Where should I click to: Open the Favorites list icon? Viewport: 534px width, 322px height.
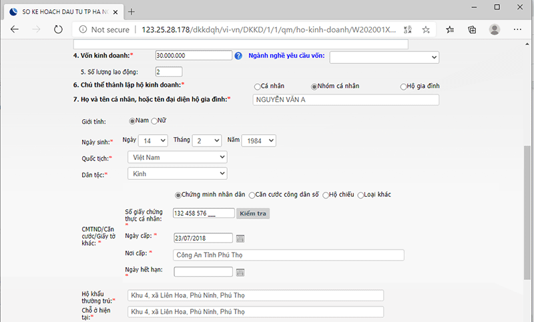(x=450, y=29)
